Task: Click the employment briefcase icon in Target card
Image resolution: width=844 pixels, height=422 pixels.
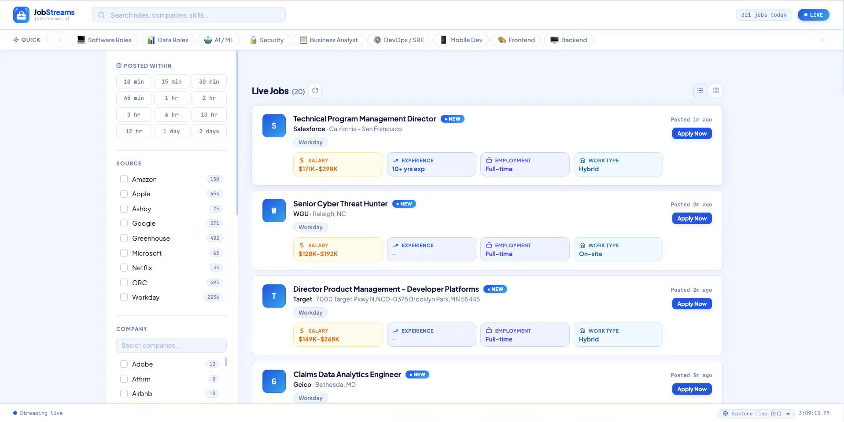Action: (x=489, y=331)
